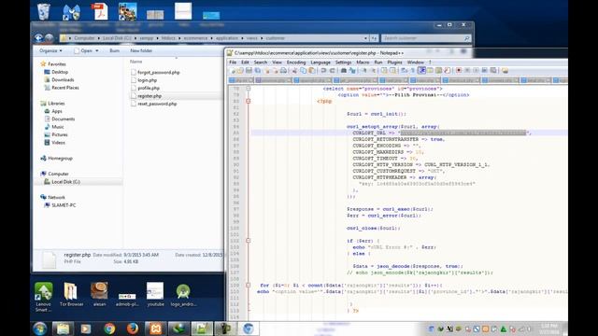Image resolution: width=598 pixels, height=336 pixels.
Task: Collapse the fold marker at line 102
Action: pos(248,241)
